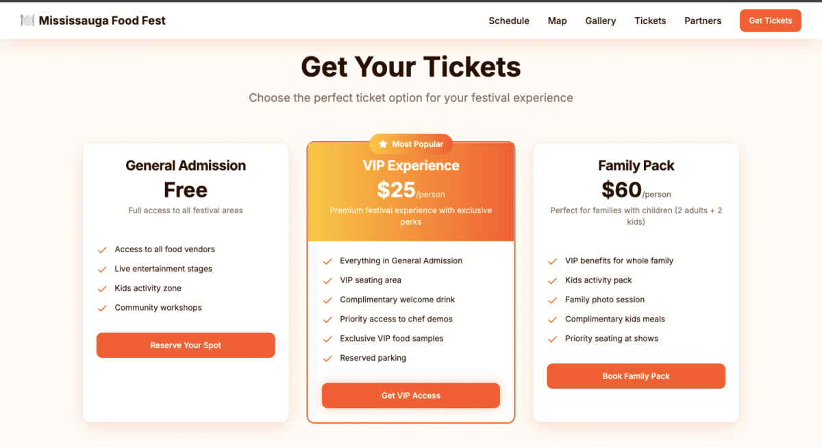Open the Partners nav link

[703, 21]
